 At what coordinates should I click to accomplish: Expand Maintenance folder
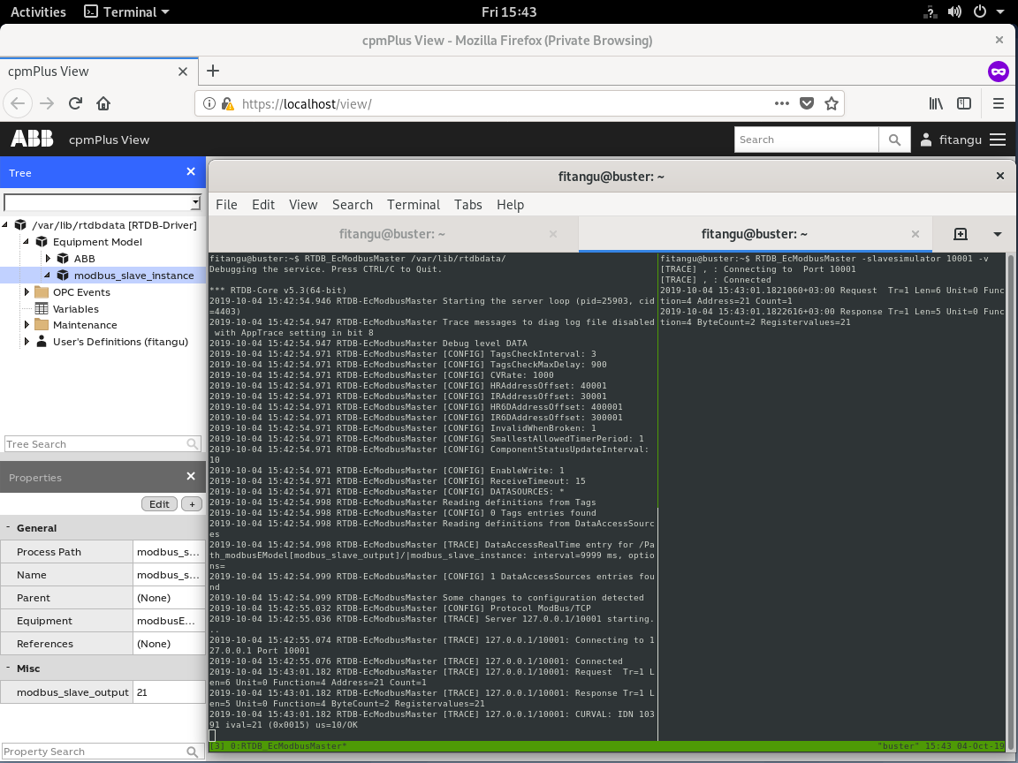tap(27, 324)
